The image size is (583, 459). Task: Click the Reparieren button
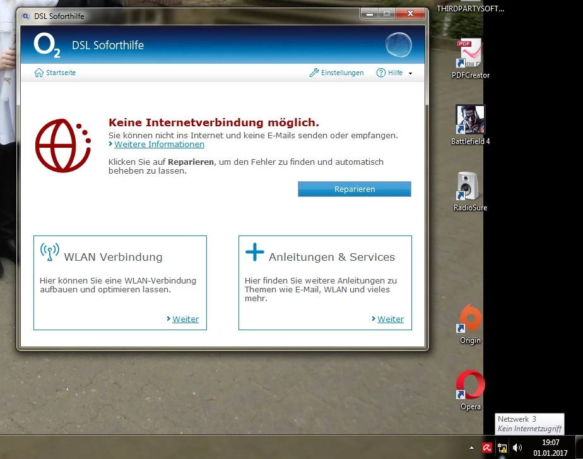pyautogui.click(x=355, y=189)
